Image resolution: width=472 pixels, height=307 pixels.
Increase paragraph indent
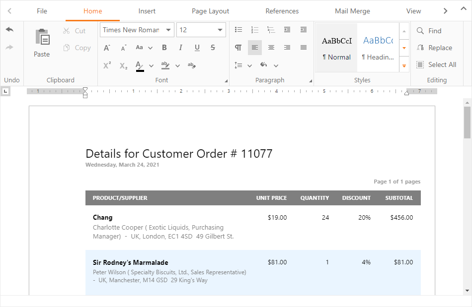click(x=304, y=30)
